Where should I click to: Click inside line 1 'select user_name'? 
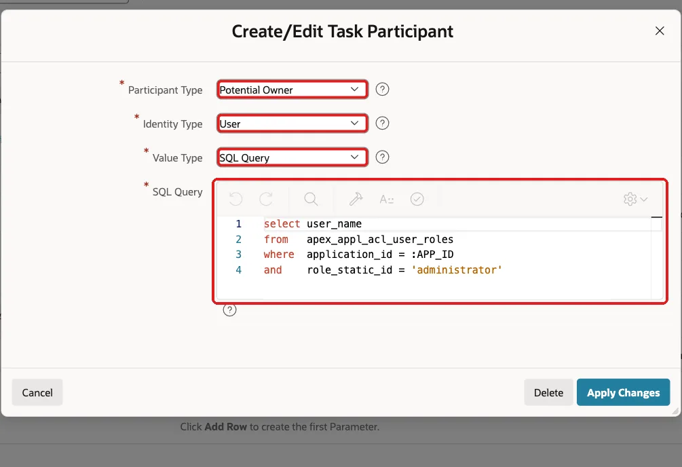click(313, 224)
